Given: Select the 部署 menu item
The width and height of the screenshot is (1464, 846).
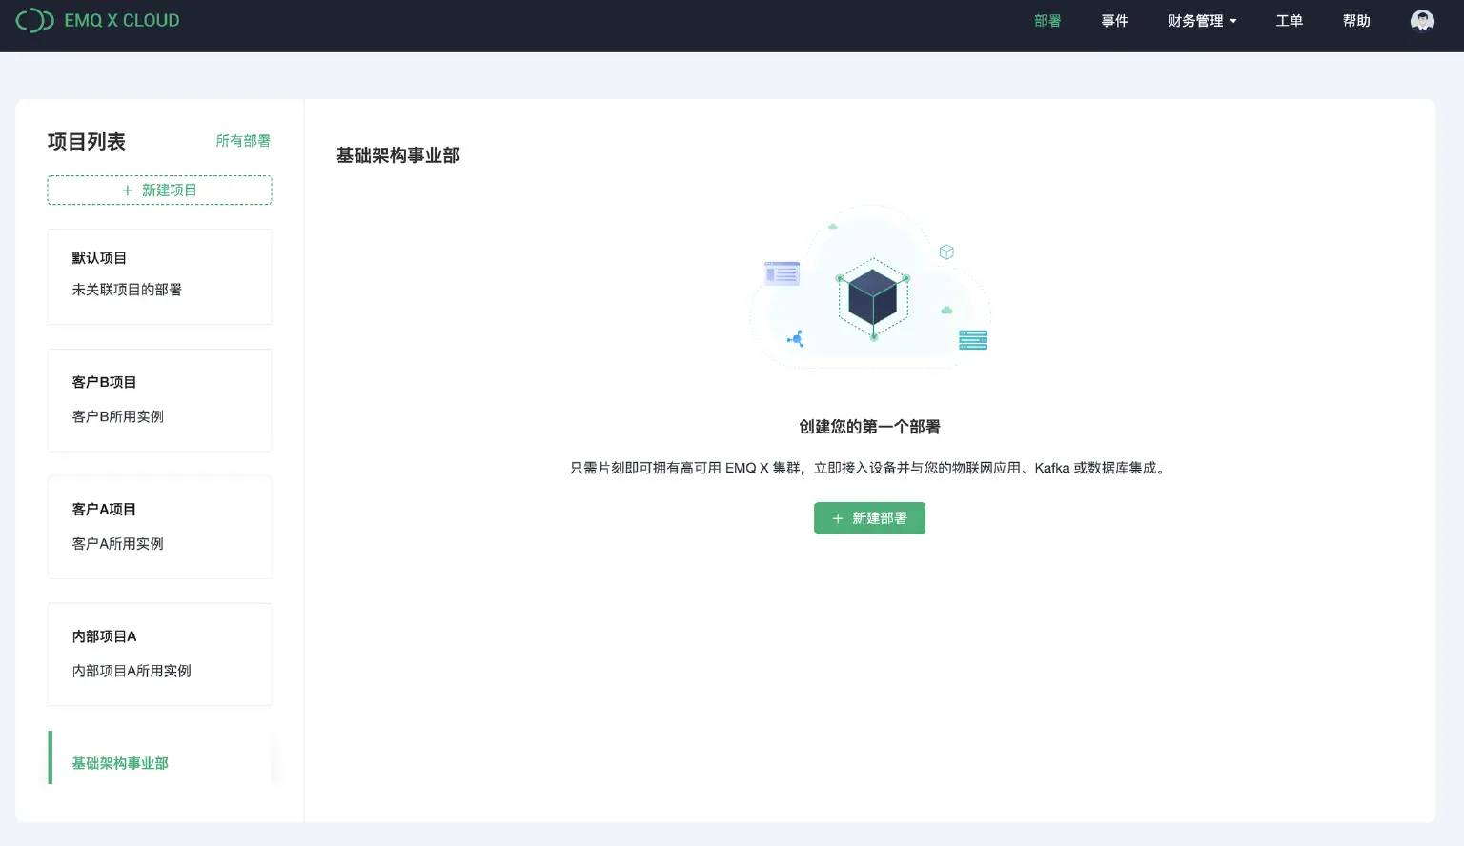Looking at the screenshot, I should [x=1046, y=20].
